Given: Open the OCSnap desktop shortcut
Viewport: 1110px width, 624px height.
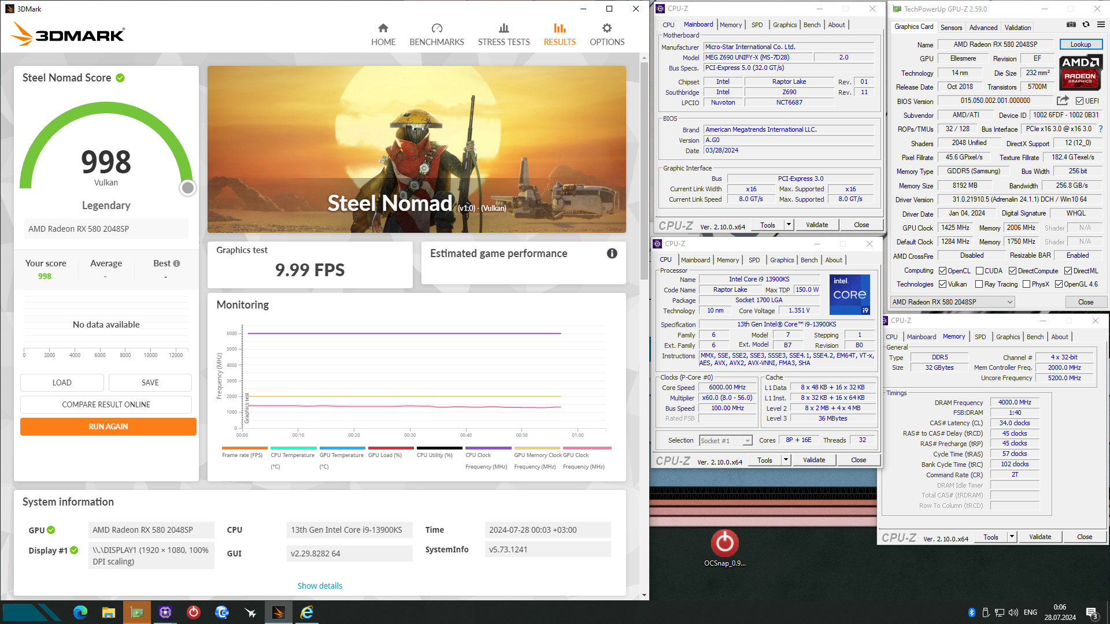Looking at the screenshot, I should 724,548.
